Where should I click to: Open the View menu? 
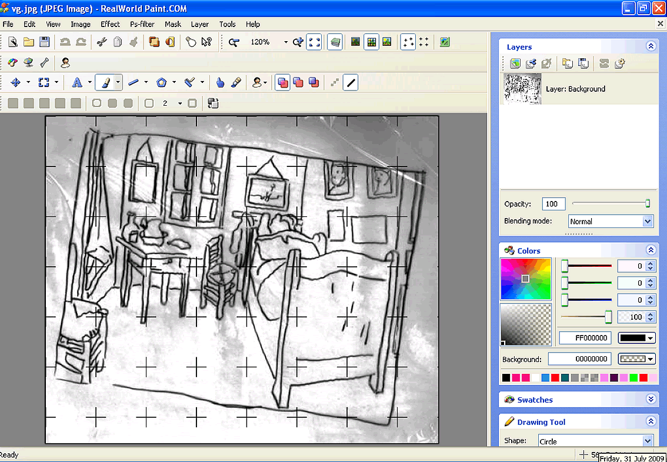53,24
